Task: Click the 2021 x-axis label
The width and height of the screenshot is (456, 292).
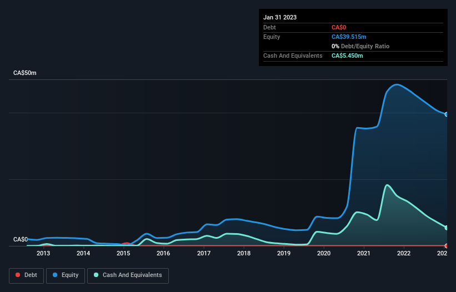Action: point(364,253)
